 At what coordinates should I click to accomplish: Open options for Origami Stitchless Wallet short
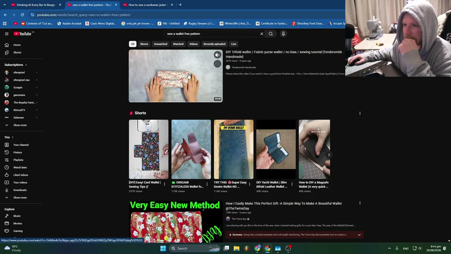[207, 184]
